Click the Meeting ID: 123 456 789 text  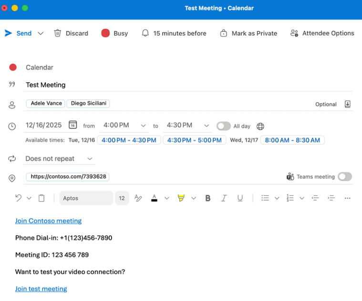(x=52, y=255)
